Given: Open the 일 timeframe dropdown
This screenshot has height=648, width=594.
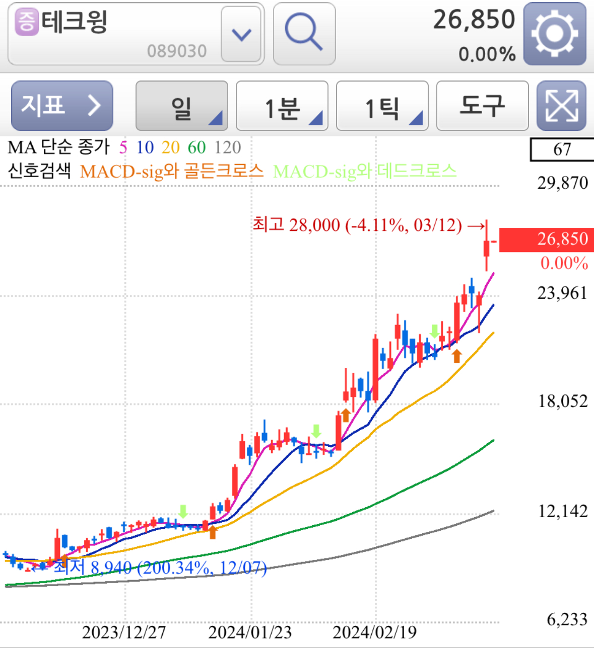Looking at the screenshot, I should [x=181, y=106].
